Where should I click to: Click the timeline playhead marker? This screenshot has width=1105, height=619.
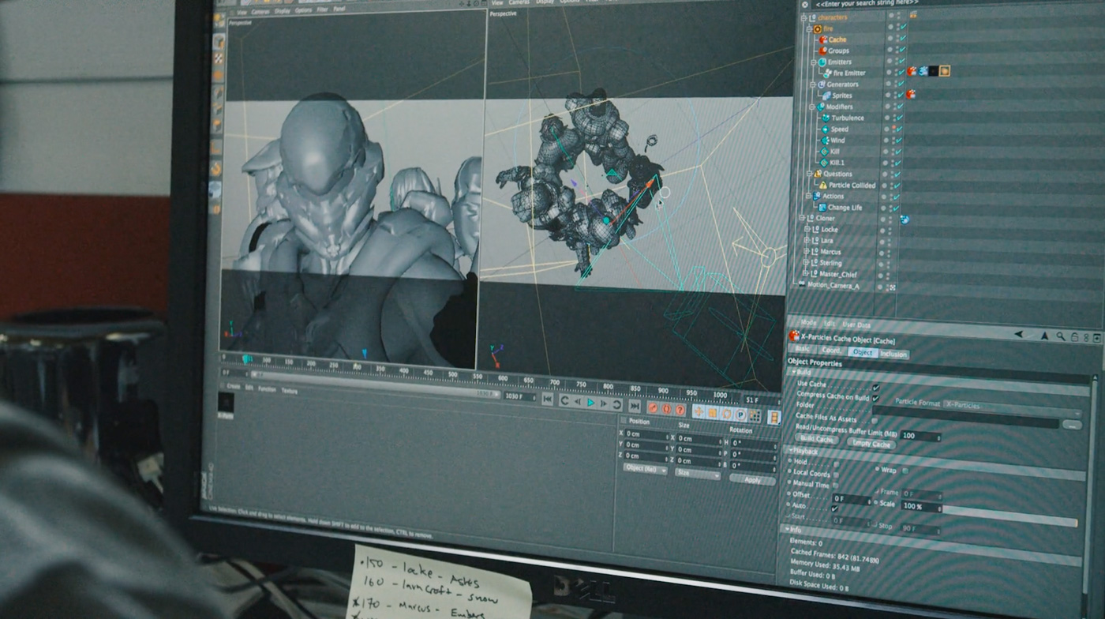pos(247,358)
